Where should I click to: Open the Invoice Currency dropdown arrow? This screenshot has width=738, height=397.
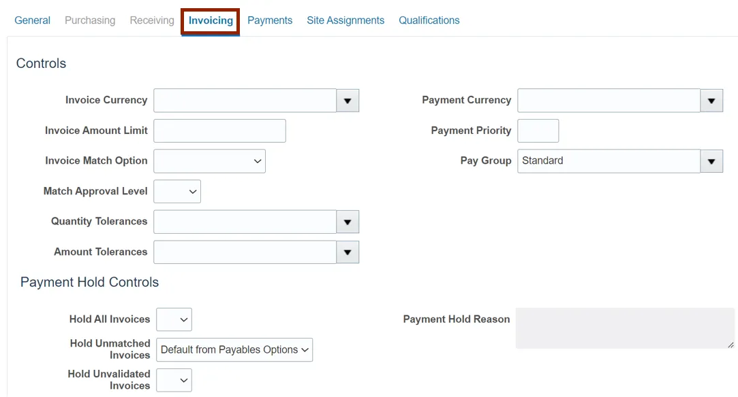(348, 101)
